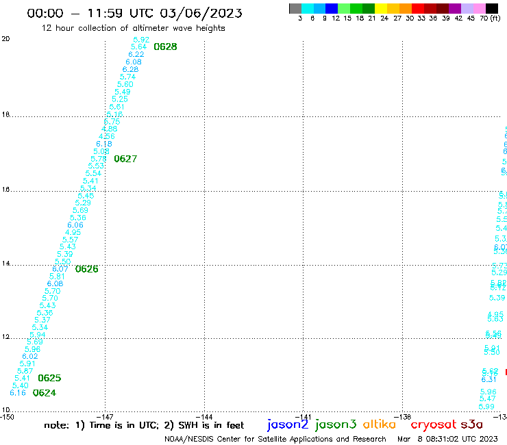Click the '70 (ft)' legend scale label
This screenshot has height=445, width=507.
[490, 18]
